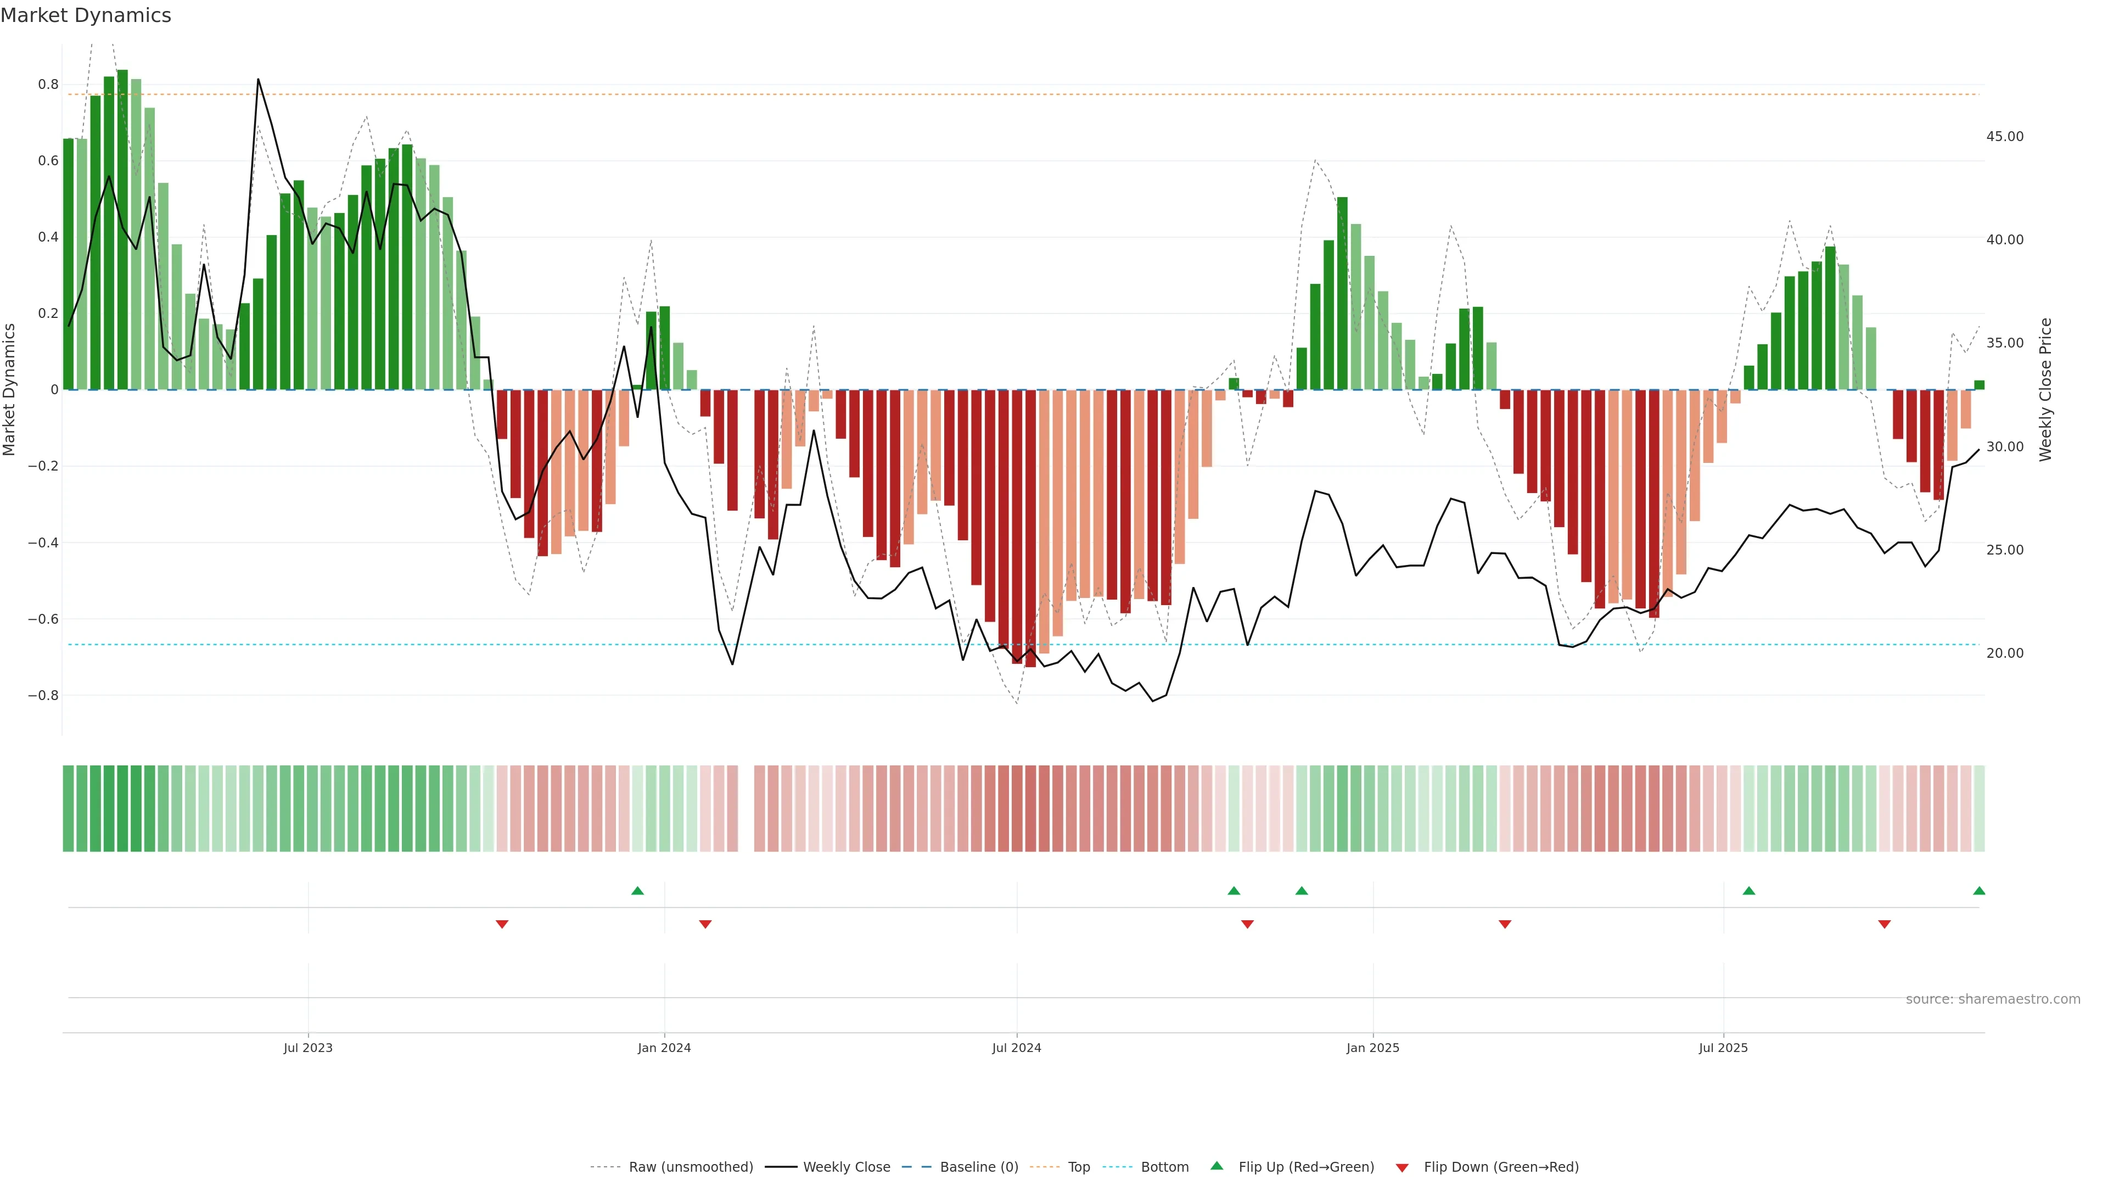
Task: Click the Flip Down marker near October 2023
Action: point(502,924)
